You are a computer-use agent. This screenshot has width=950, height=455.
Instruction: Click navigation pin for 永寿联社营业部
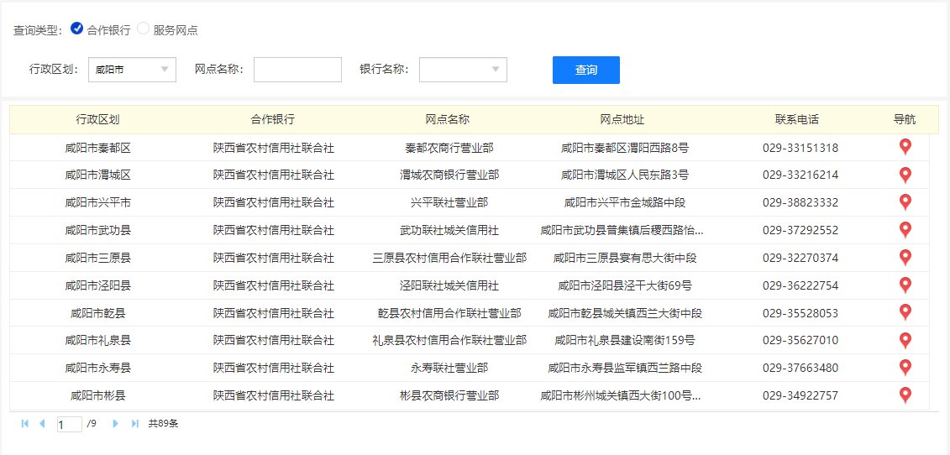click(905, 368)
